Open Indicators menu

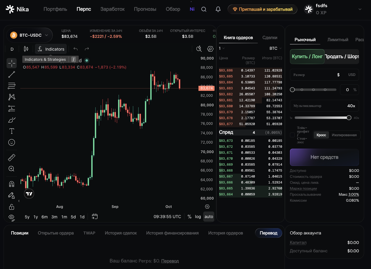[51, 49]
